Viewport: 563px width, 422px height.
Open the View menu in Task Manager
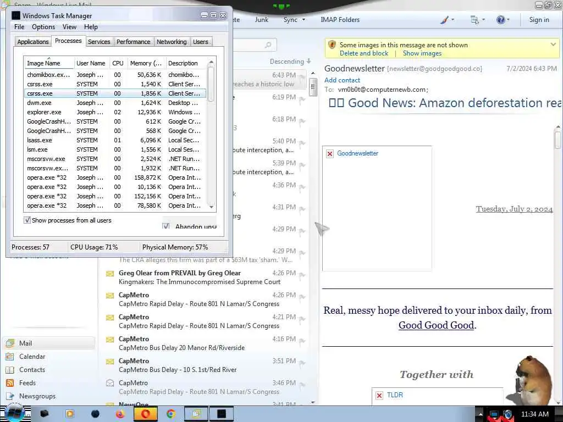click(69, 27)
